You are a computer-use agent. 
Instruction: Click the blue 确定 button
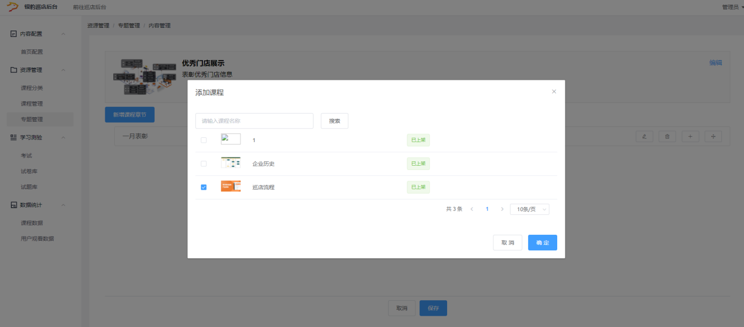[x=542, y=243]
